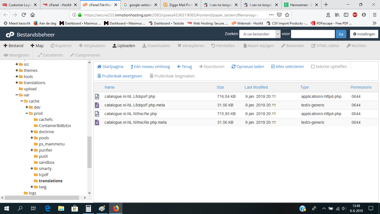
Task: Expand the translations folder under root tree
Action: click(x=17, y=83)
